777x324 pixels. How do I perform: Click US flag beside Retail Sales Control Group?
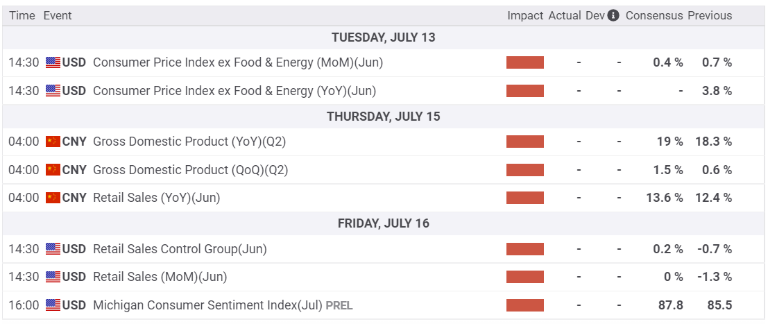point(53,249)
